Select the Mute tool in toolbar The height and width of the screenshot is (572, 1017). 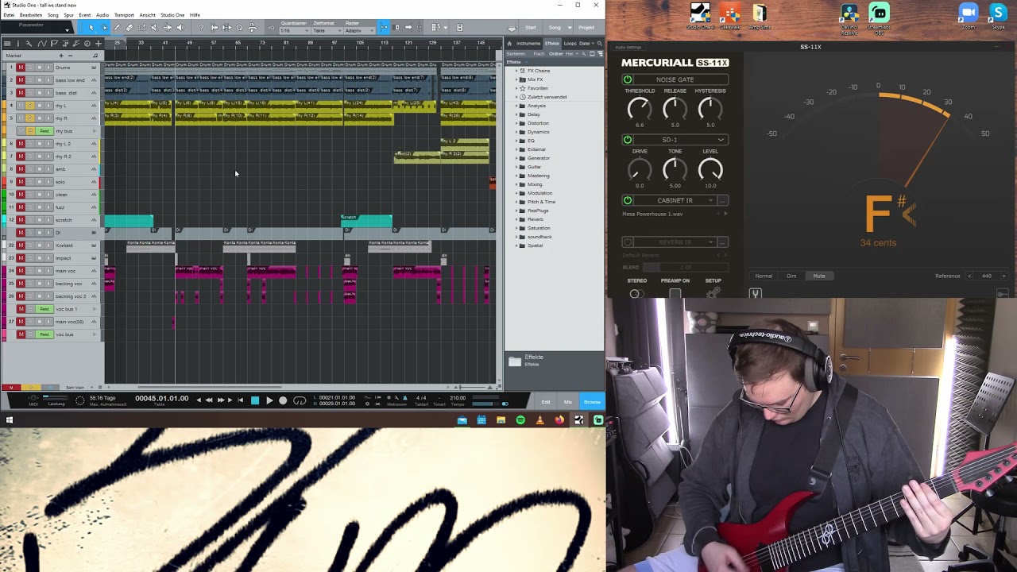[x=154, y=28]
